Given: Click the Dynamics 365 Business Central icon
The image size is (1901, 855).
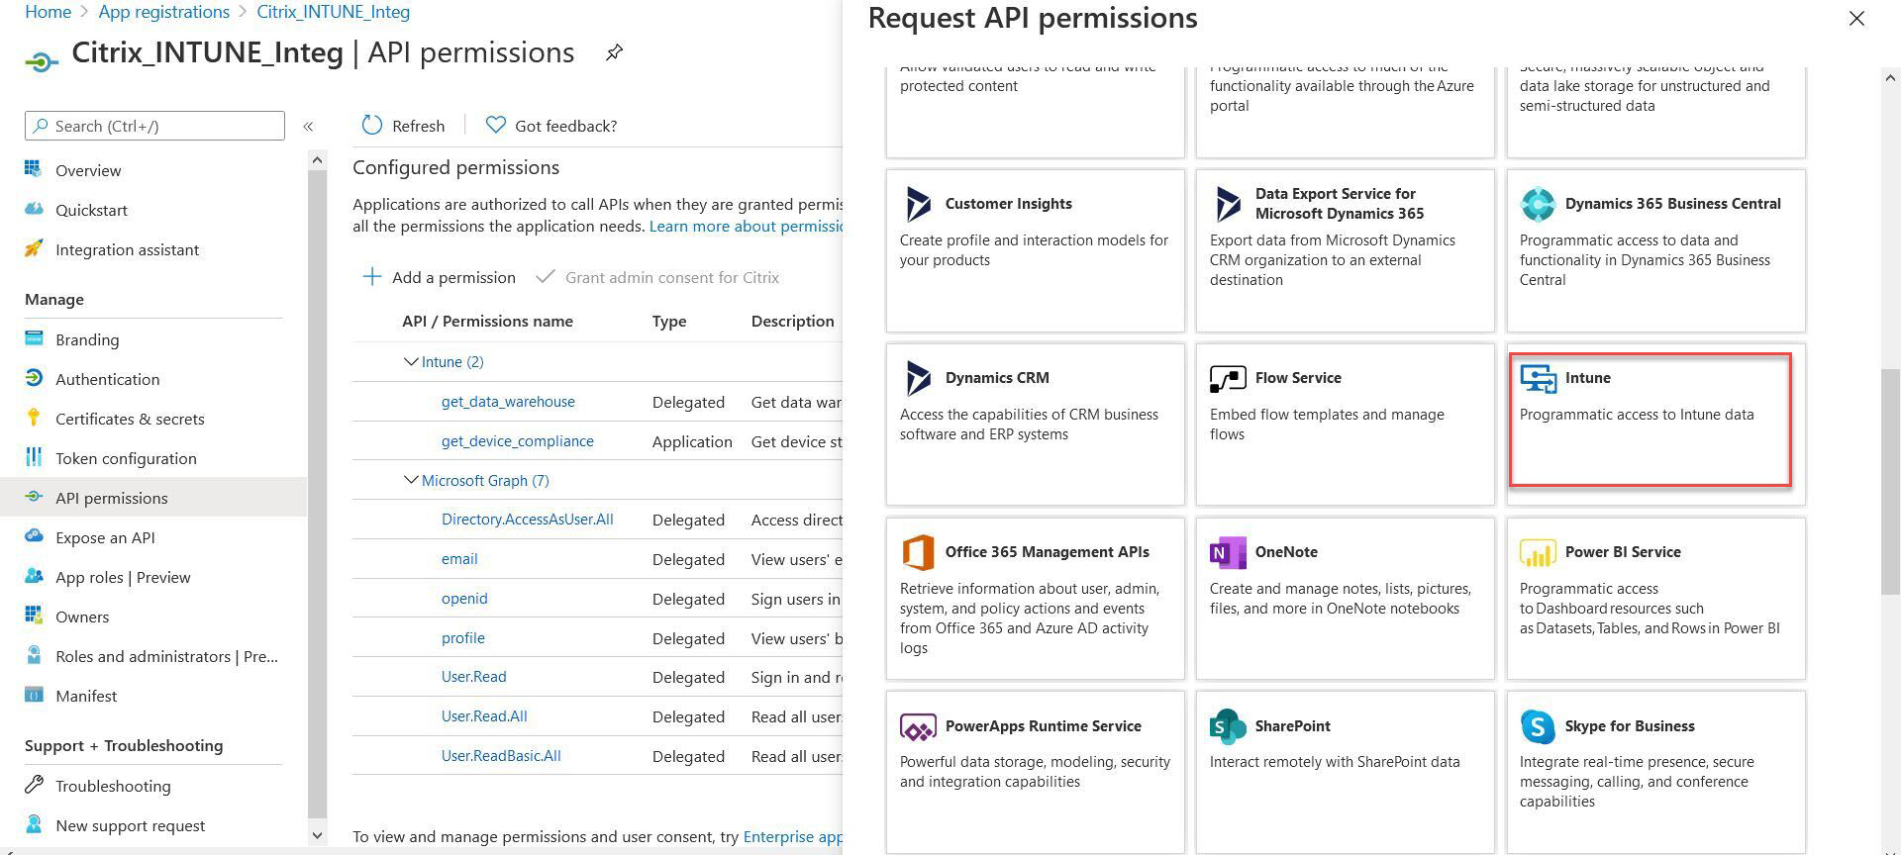Looking at the screenshot, I should pyautogui.click(x=1538, y=204).
